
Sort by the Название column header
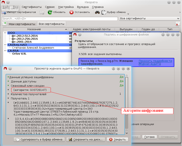click(x=34, y=29)
